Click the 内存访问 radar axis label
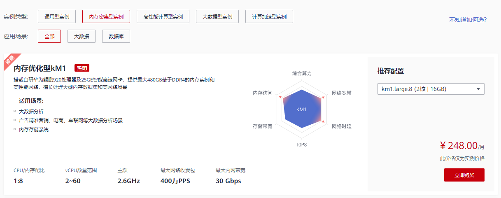 [262, 93]
